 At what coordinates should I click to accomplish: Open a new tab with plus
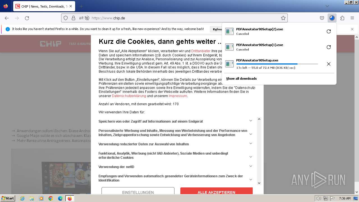[81, 6]
